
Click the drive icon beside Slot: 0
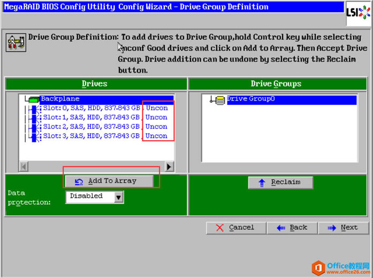point(35,109)
